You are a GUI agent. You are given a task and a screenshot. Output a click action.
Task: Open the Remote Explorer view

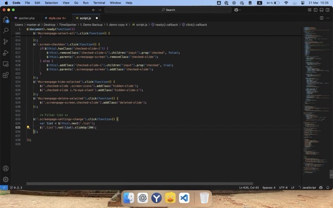(6, 64)
